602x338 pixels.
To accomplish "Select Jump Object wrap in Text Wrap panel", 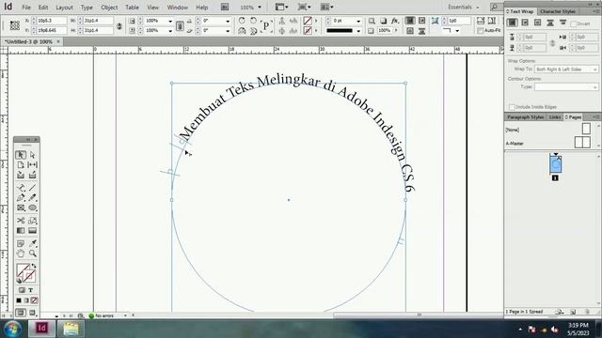I will pyautogui.click(x=550, y=23).
